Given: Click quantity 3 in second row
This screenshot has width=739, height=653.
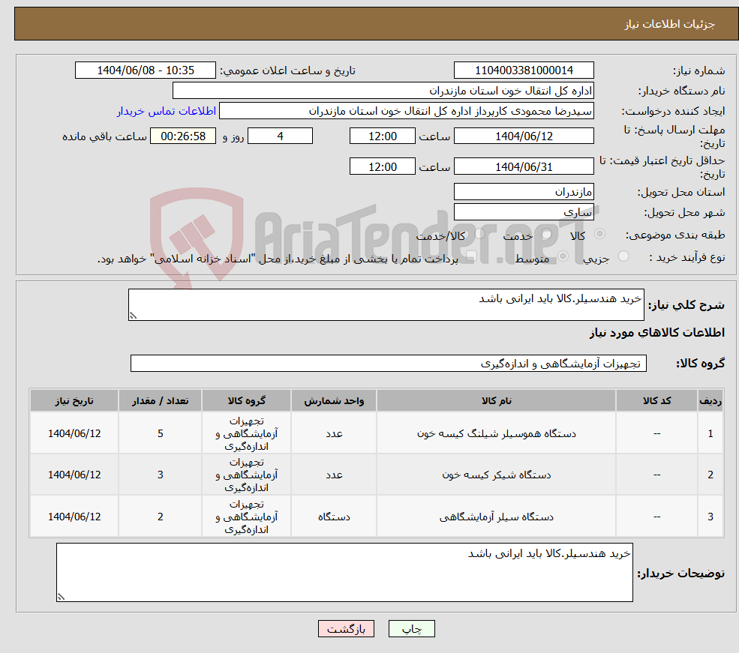Looking at the screenshot, I should tap(161, 475).
